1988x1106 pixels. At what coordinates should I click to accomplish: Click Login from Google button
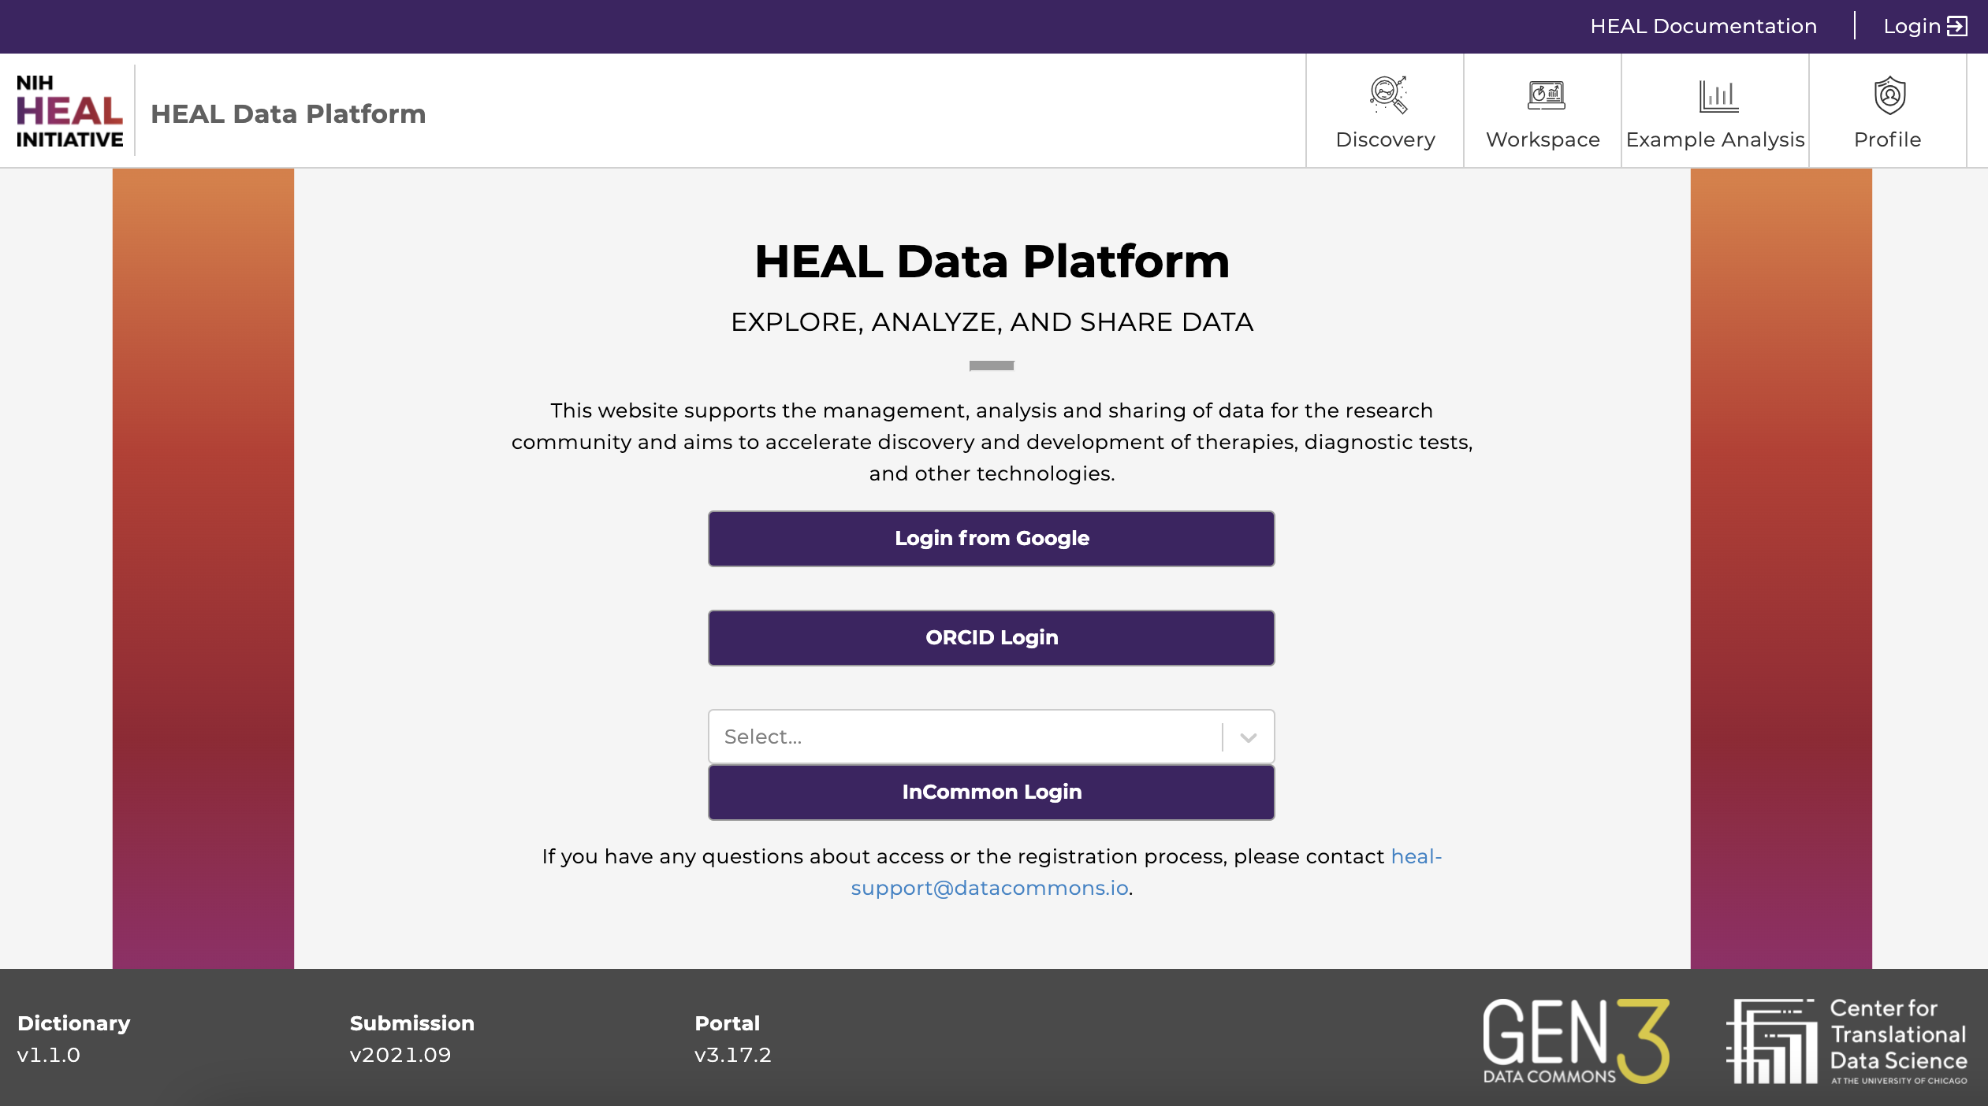pyautogui.click(x=992, y=538)
